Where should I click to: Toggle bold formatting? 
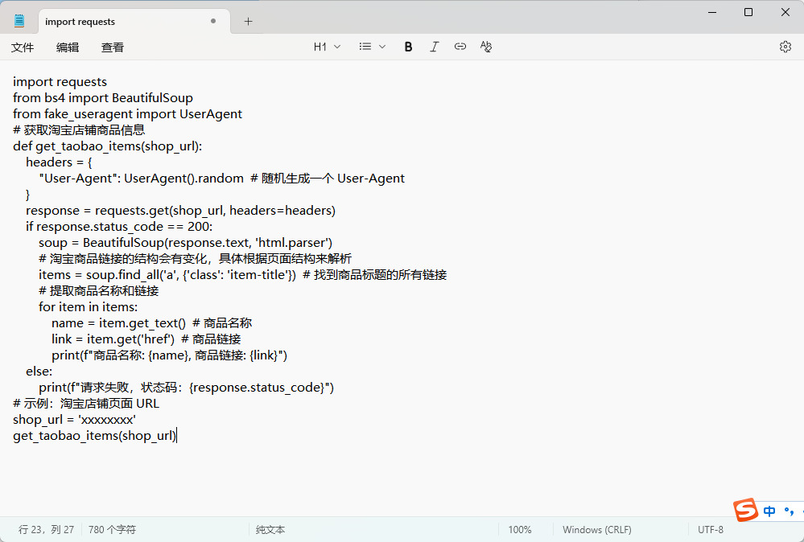point(408,47)
